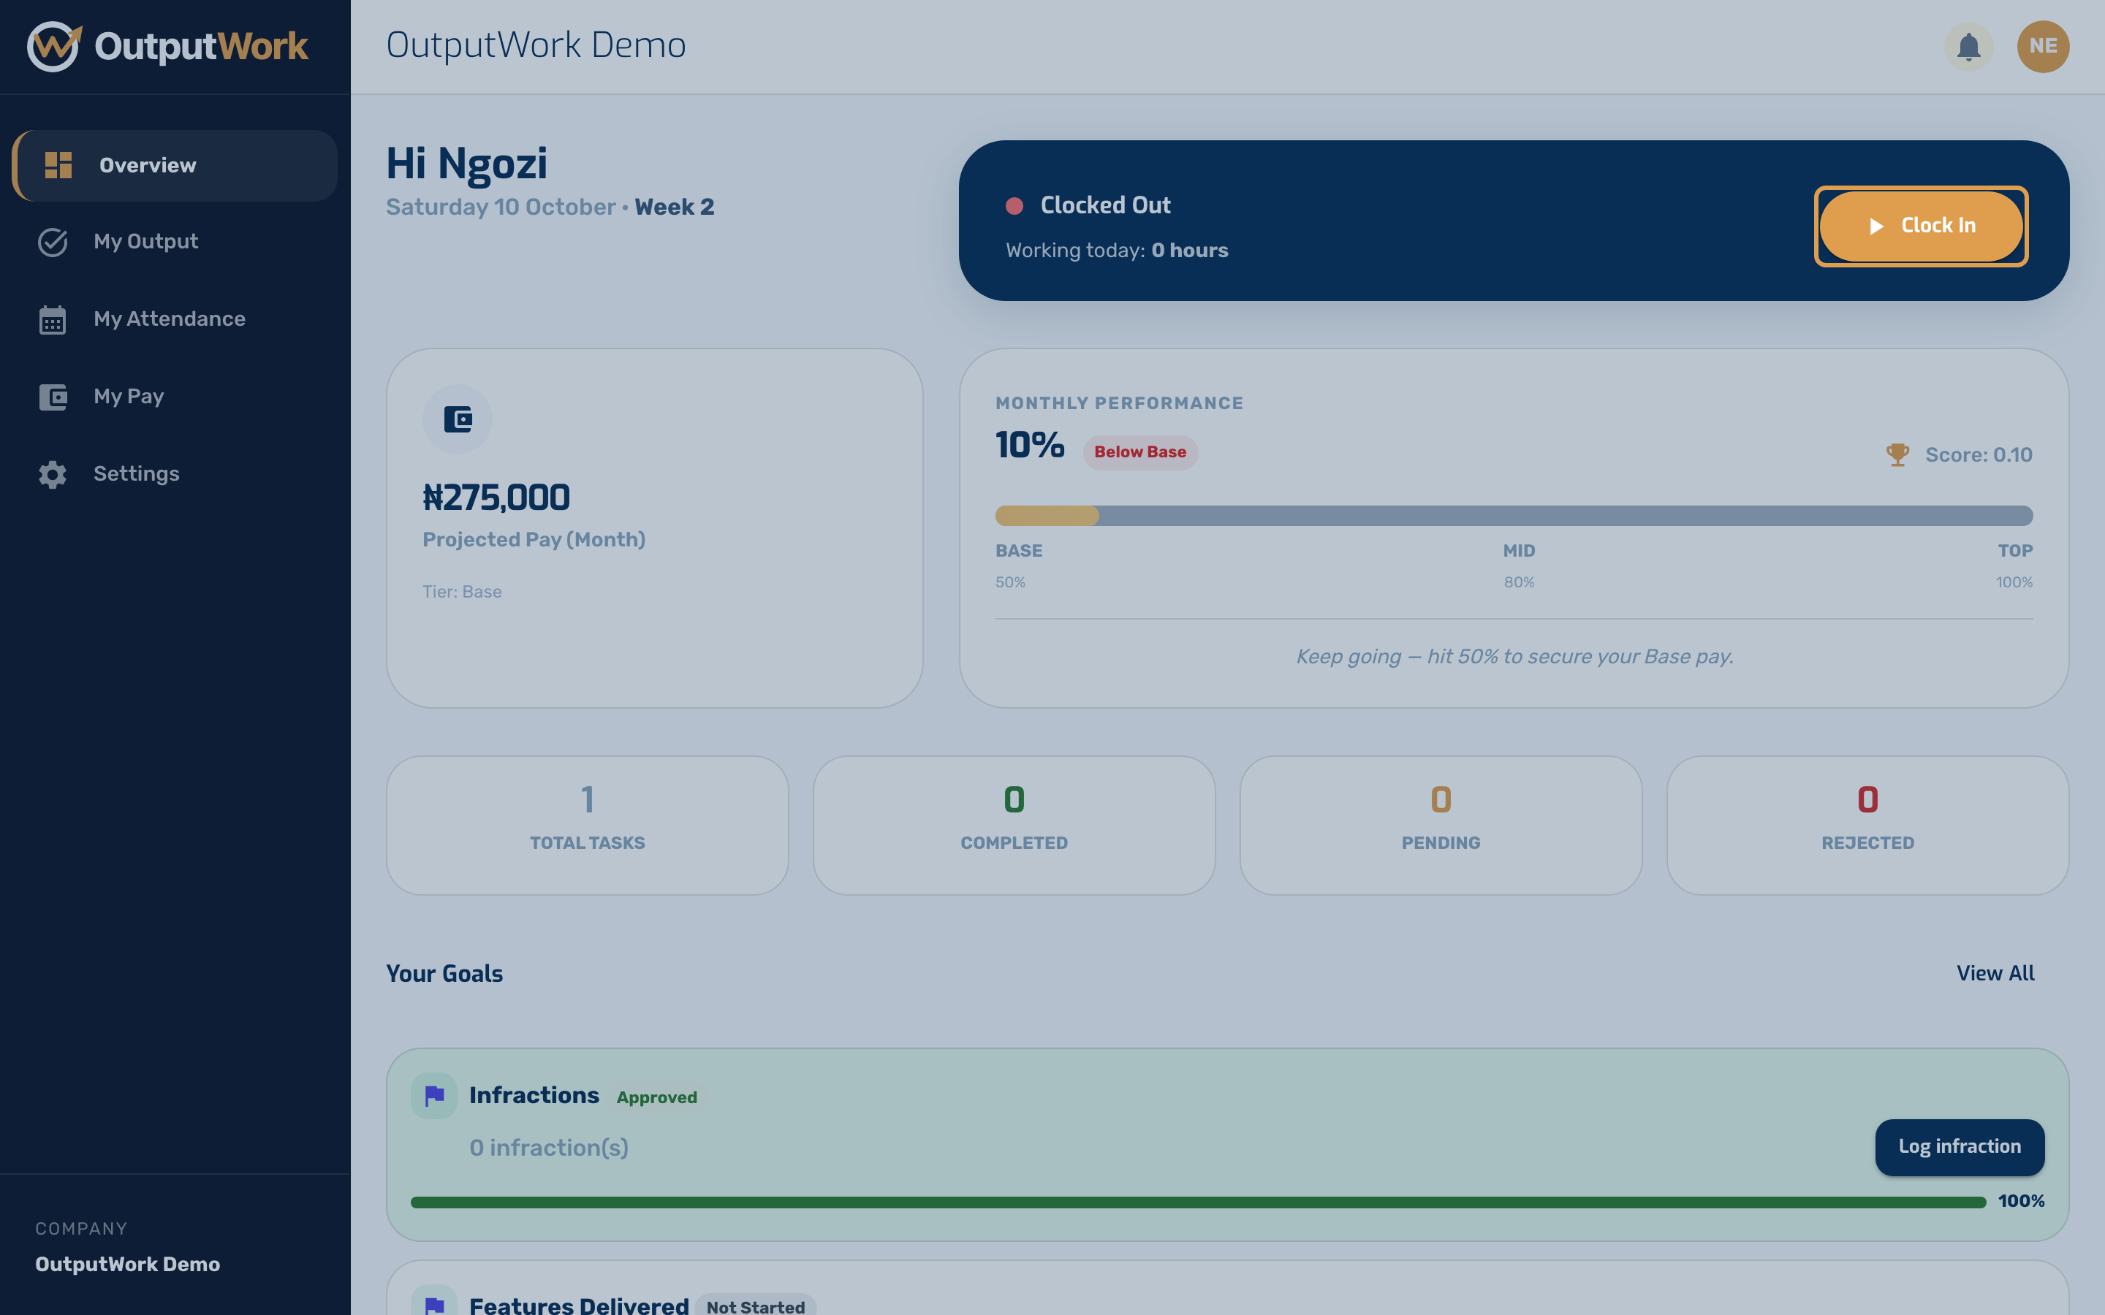Click the Tier: Base label
The height and width of the screenshot is (1315, 2105).
point(462,592)
